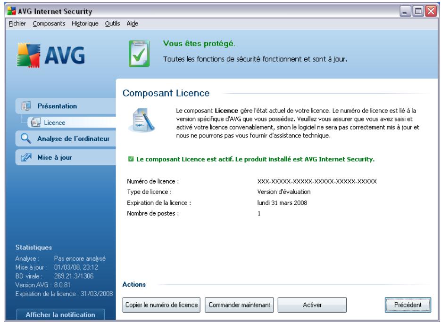Image resolution: width=441 pixels, height=322 pixels.
Task: Click the Type de licence label
Action: tap(149, 192)
